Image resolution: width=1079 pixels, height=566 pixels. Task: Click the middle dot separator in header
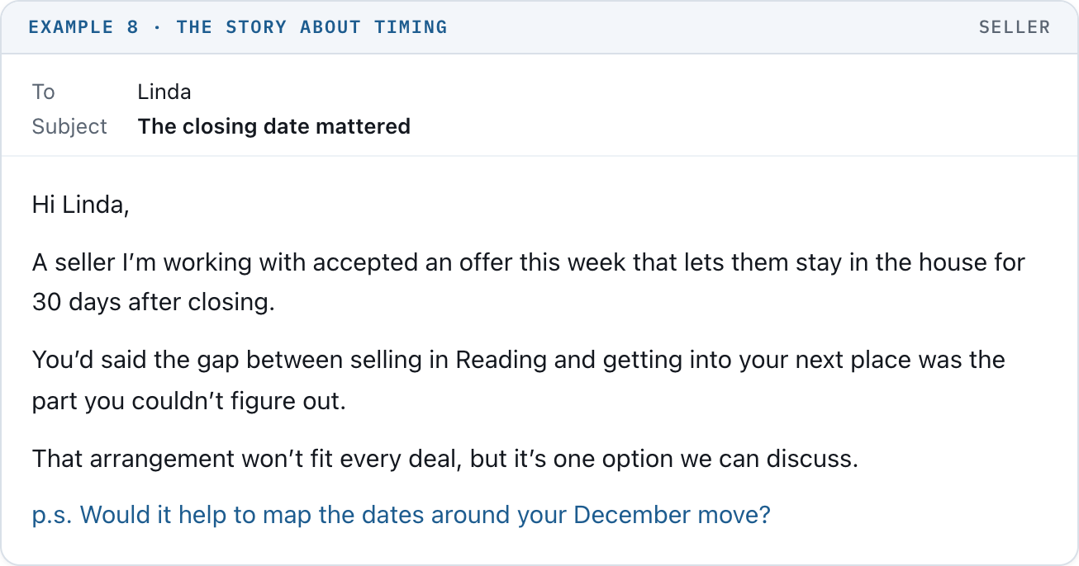(x=158, y=27)
